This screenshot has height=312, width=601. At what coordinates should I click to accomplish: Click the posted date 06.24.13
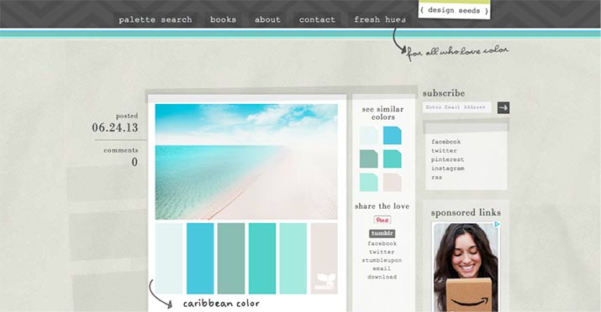(x=115, y=127)
